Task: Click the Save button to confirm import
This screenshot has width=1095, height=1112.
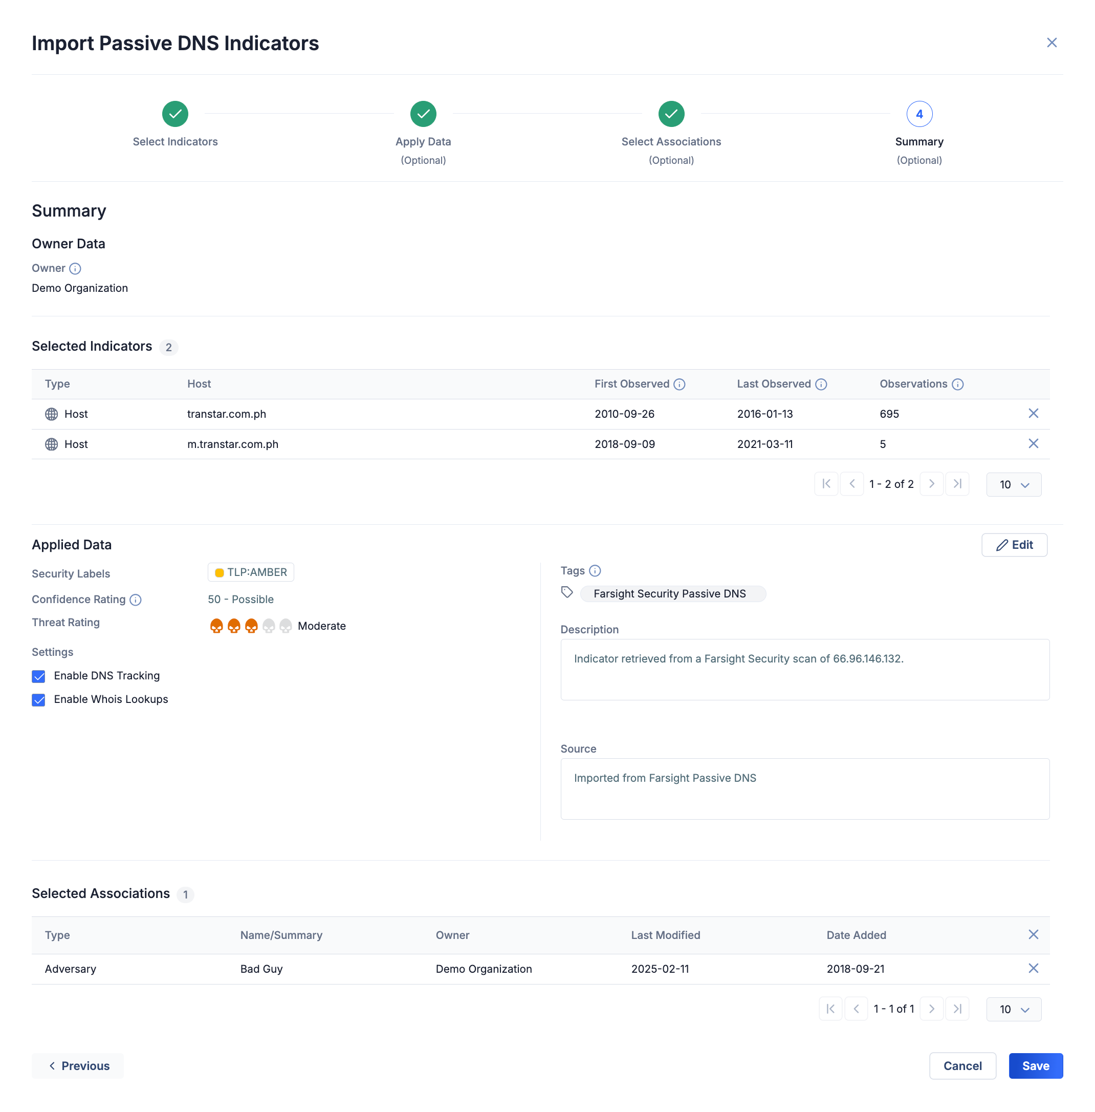Action: point(1035,1066)
